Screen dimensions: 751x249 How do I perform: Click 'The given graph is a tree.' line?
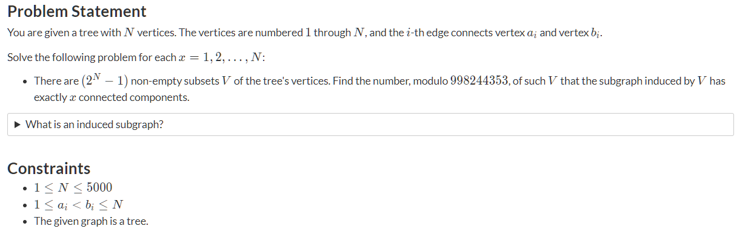pyautogui.click(x=91, y=221)
